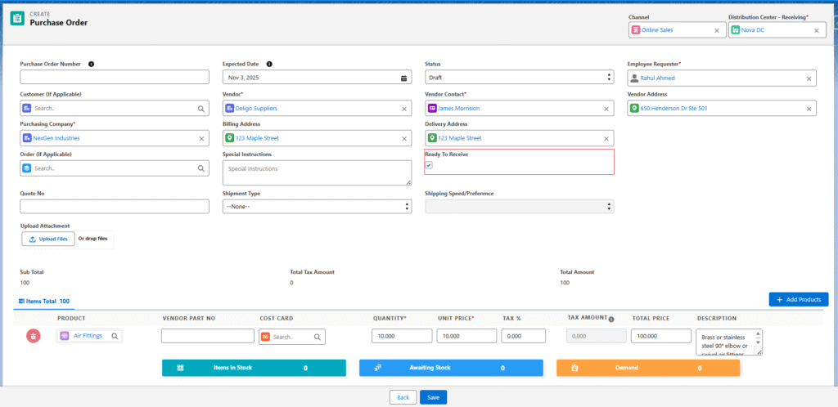Click search icon in Cost Card field
838x407 pixels.
coord(317,336)
